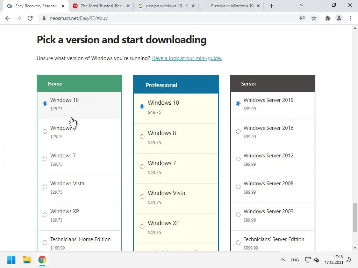Image resolution: width=358 pixels, height=268 pixels.
Task: Switch to The Most Trusted tab
Action: coord(101,6)
